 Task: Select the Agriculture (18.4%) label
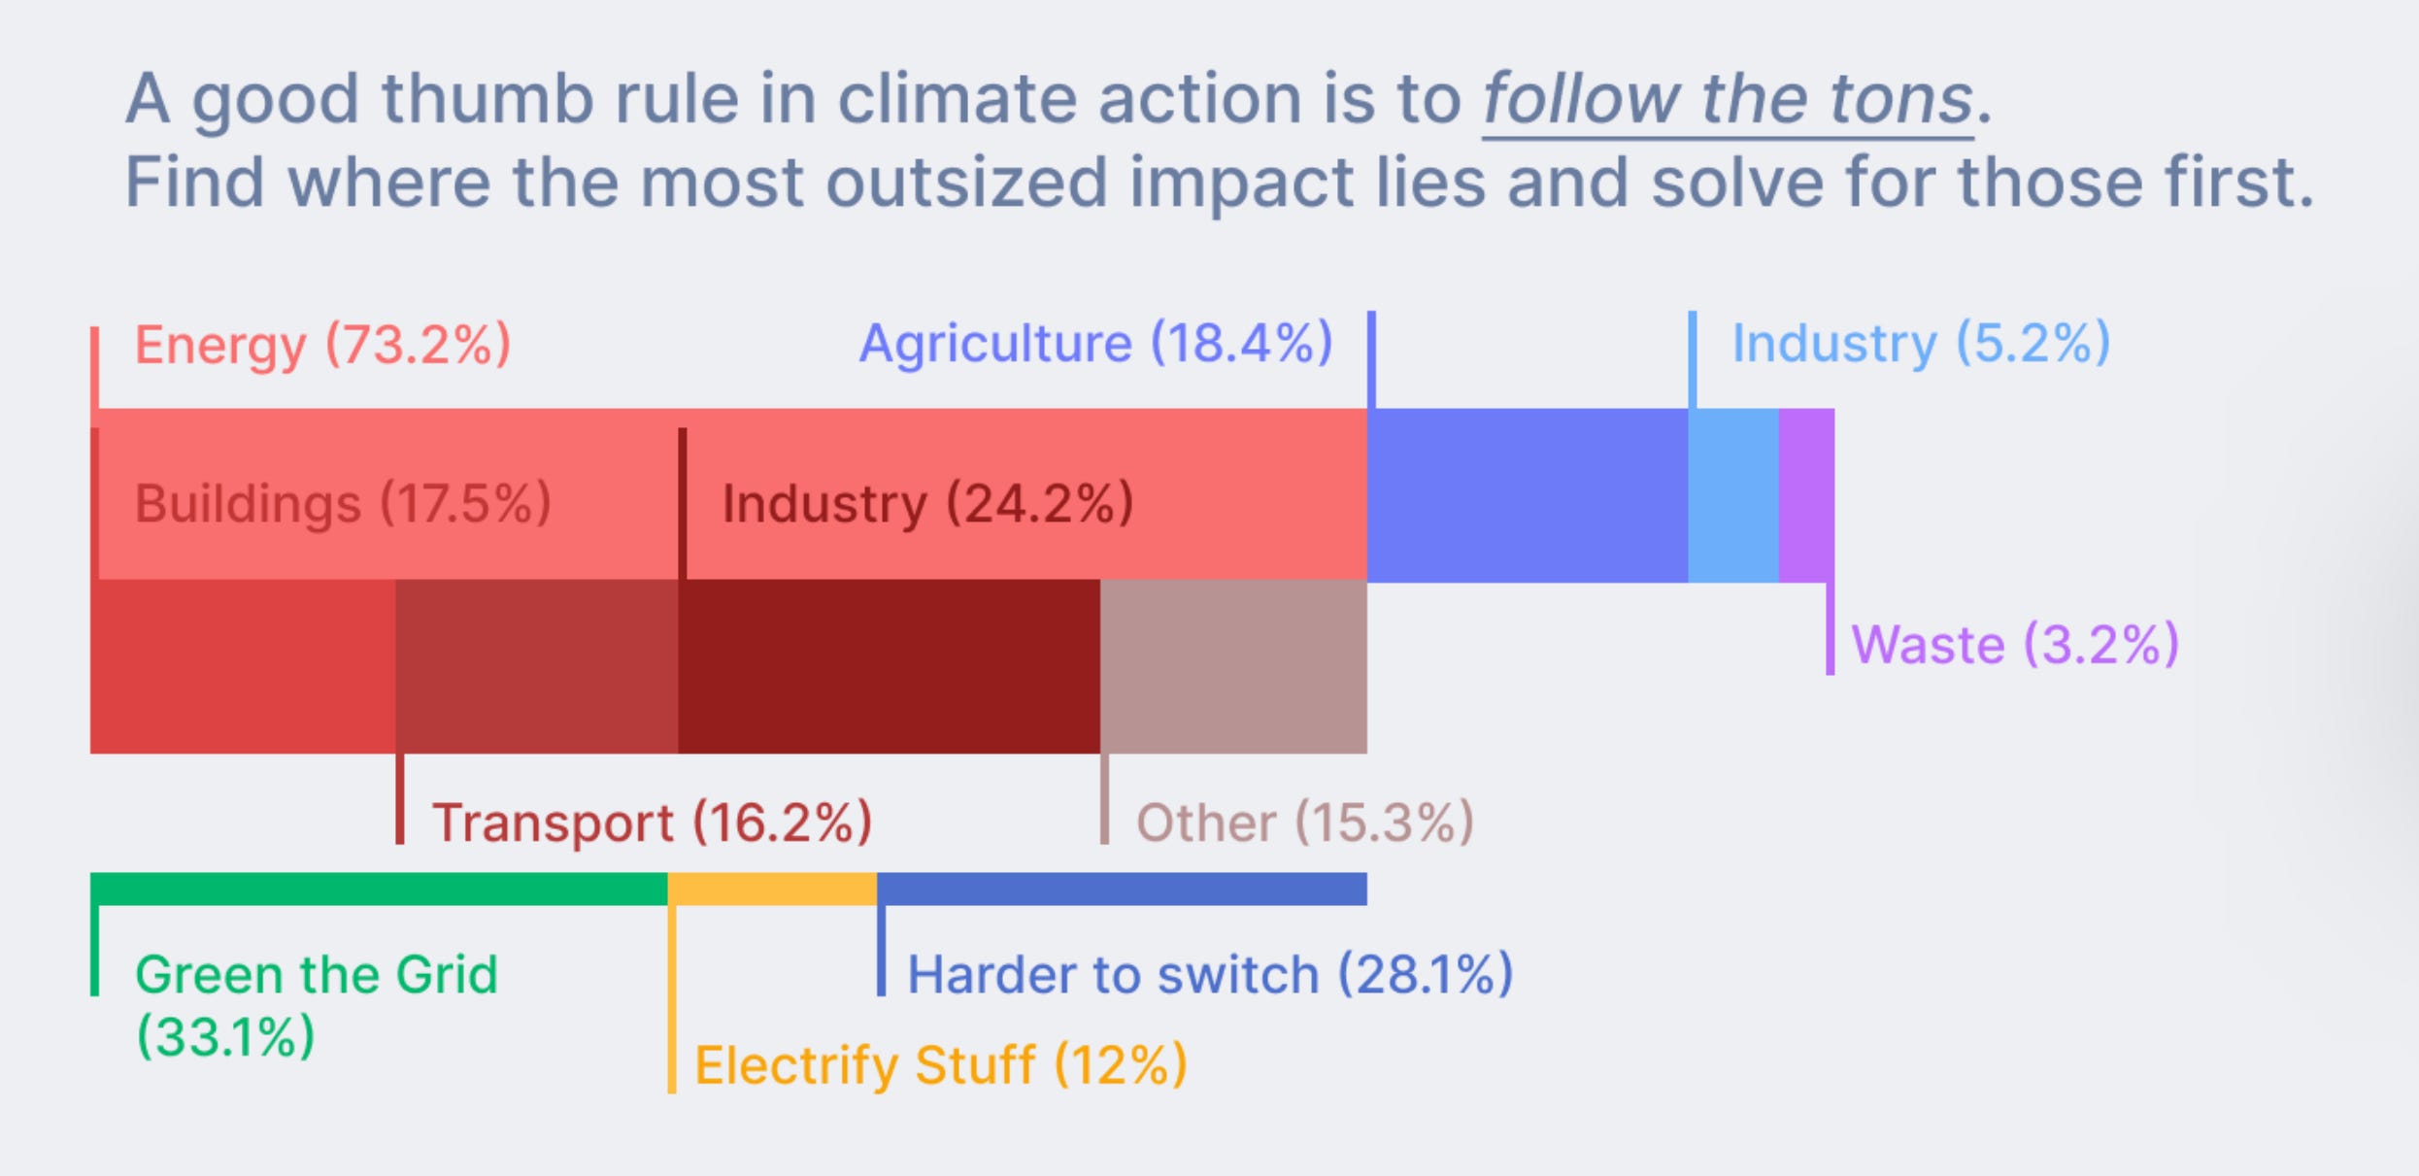pyautogui.click(x=1095, y=343)
